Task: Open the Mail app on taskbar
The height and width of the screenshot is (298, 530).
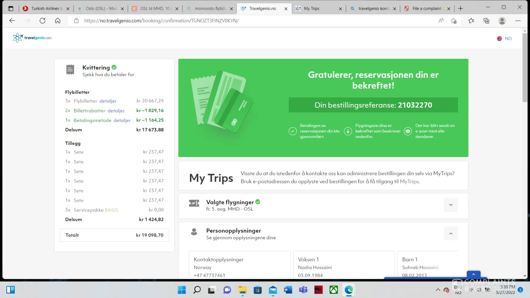Action: tap(273, 290)
